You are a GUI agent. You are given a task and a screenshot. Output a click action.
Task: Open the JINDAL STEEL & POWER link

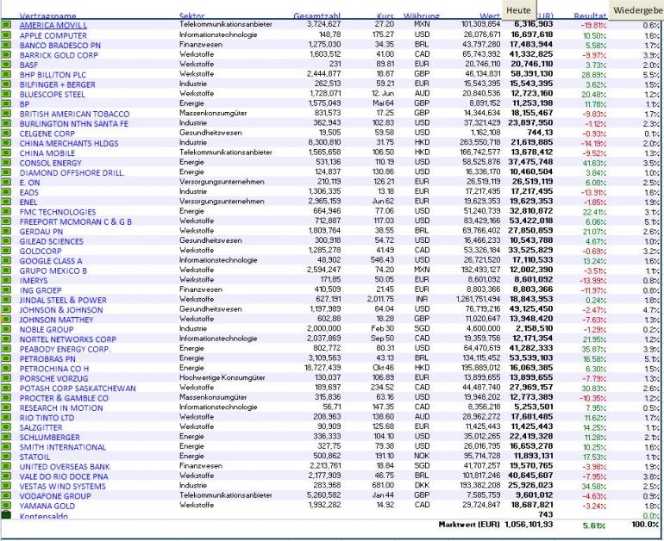pyautogui.click(x=63, y=300)
